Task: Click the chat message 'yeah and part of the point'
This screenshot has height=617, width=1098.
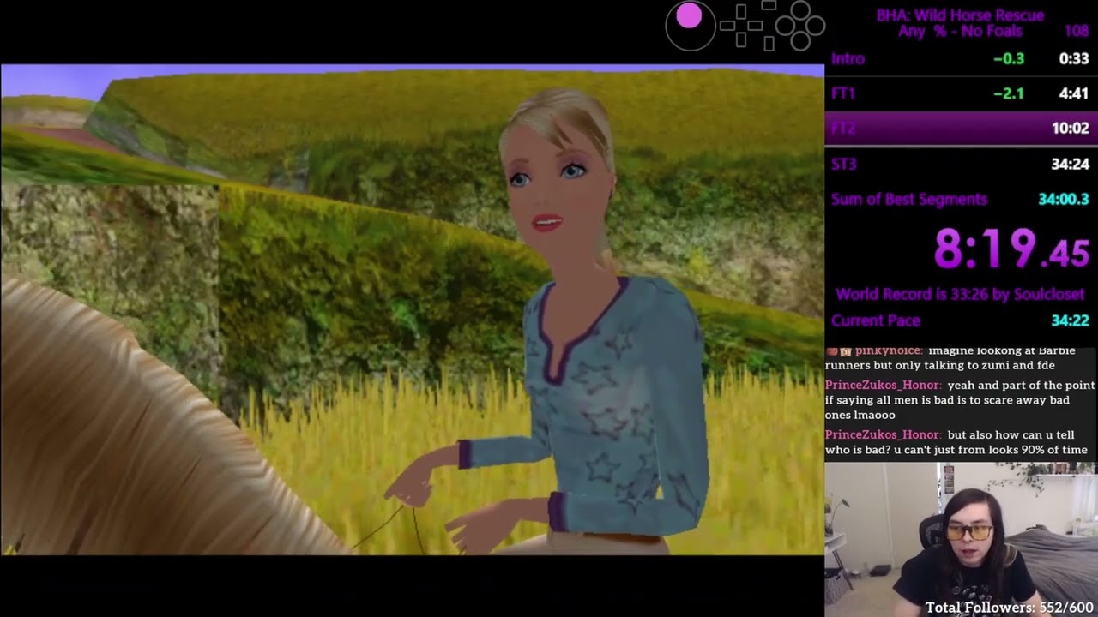Action: [x=1022, y=386]
